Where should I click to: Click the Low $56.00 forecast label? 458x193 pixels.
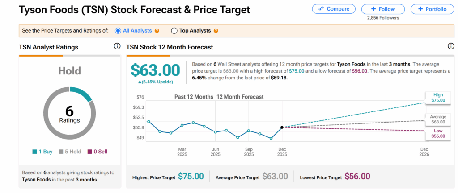[438, 133]
